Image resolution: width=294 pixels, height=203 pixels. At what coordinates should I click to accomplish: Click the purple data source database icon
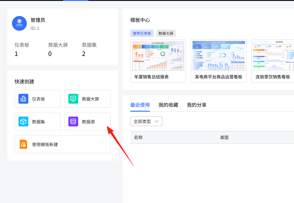73,121
